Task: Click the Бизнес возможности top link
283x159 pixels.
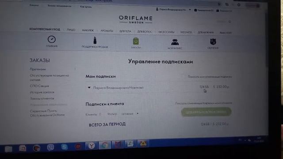Action: (59, 6)
